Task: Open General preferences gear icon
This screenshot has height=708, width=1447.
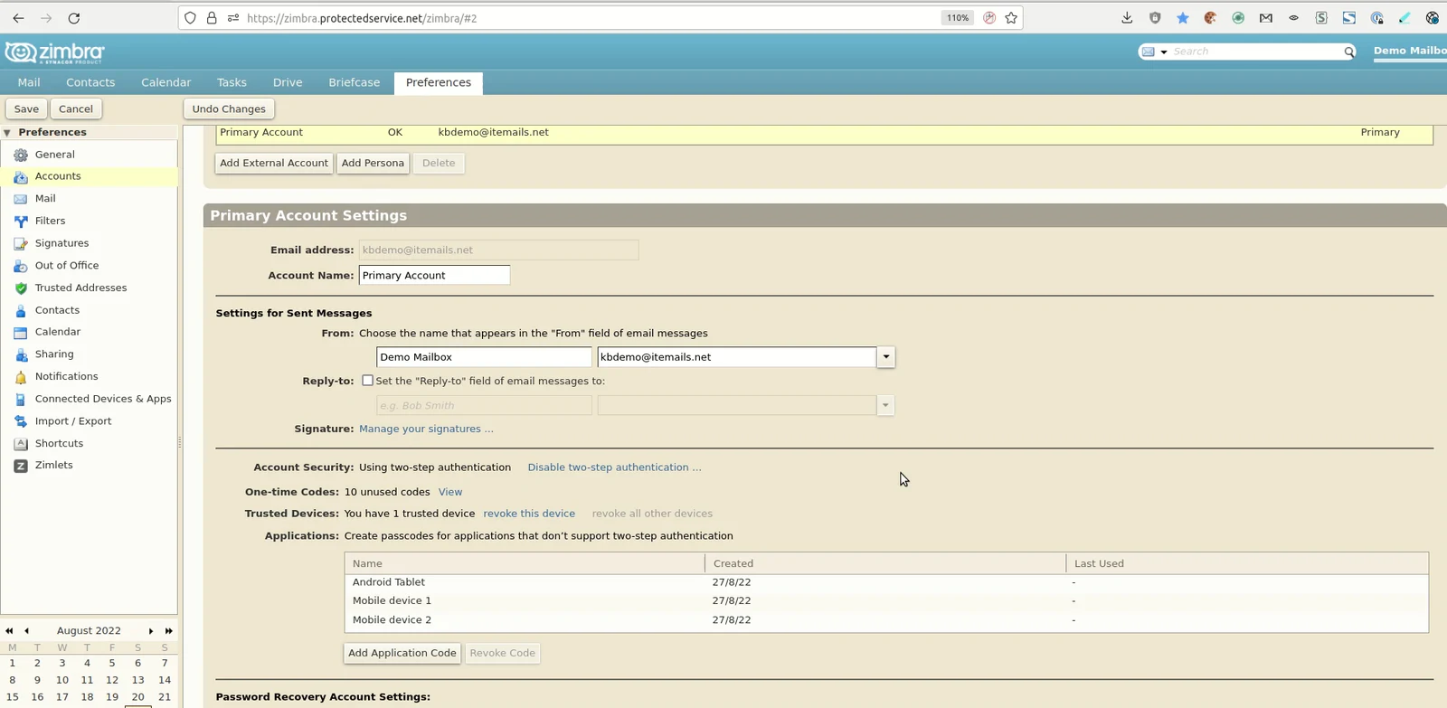Action: coord(21,155)
